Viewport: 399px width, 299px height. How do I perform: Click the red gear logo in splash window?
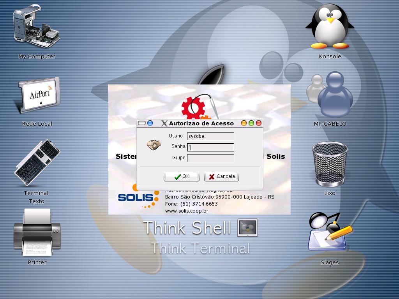[193, 107]
